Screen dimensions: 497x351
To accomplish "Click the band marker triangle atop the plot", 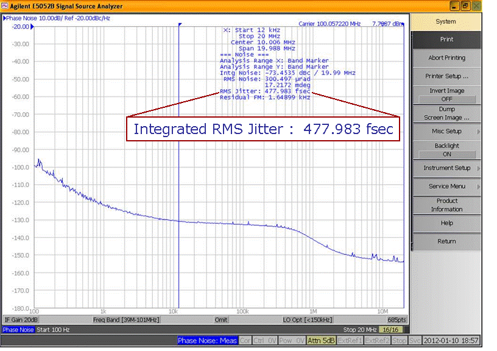I will [180, 25].
